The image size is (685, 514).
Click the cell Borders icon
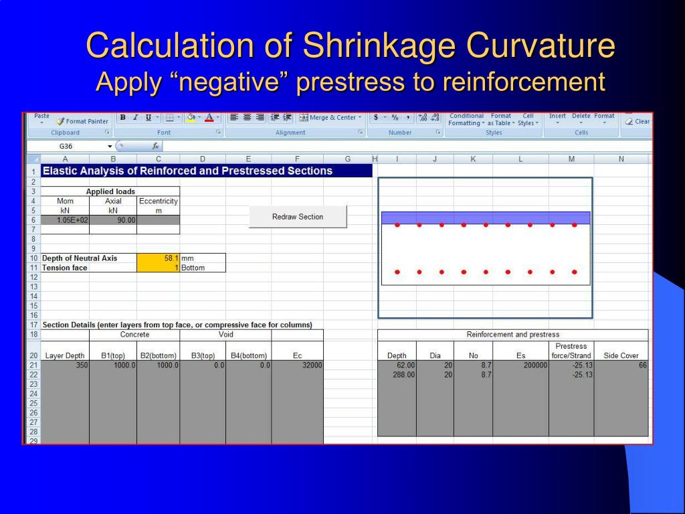tap(169, 117)
